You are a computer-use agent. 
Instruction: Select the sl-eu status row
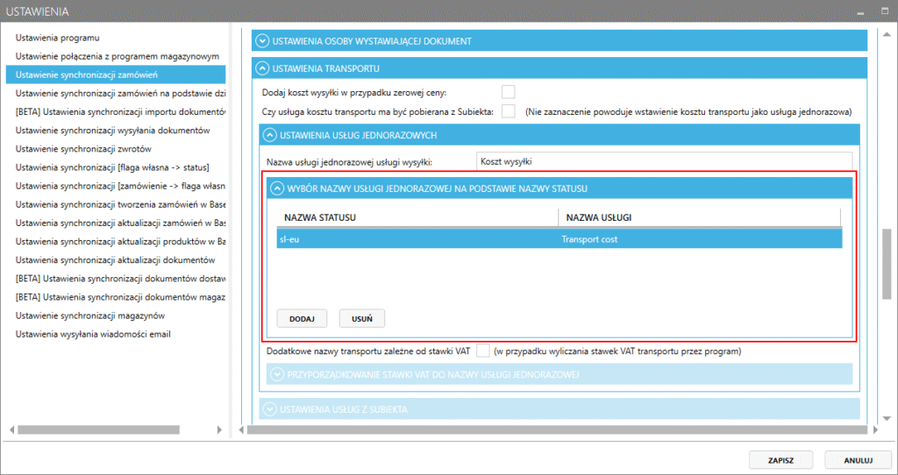click(417, 238)
